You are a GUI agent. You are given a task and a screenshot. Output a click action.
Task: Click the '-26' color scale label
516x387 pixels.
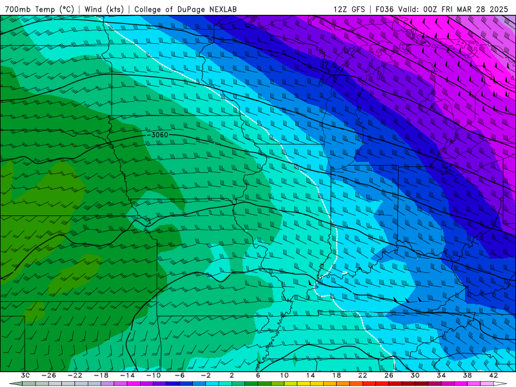point(49,375)
